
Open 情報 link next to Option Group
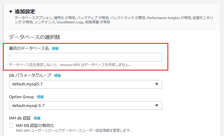(40, 97)
